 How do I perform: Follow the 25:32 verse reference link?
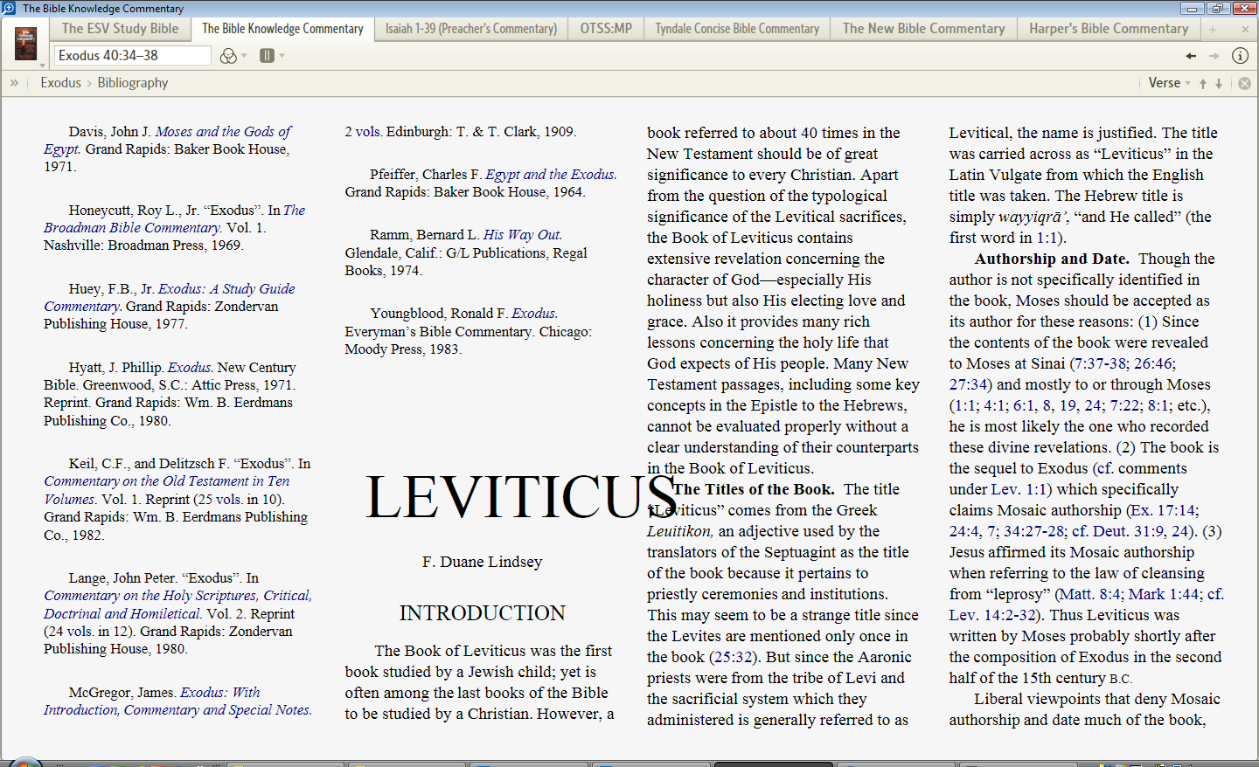(734, 657)
